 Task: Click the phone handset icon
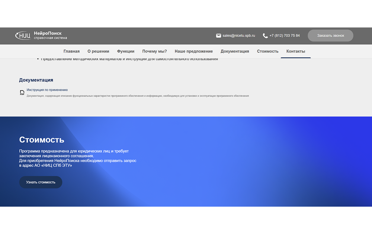[x=265, y=36]
